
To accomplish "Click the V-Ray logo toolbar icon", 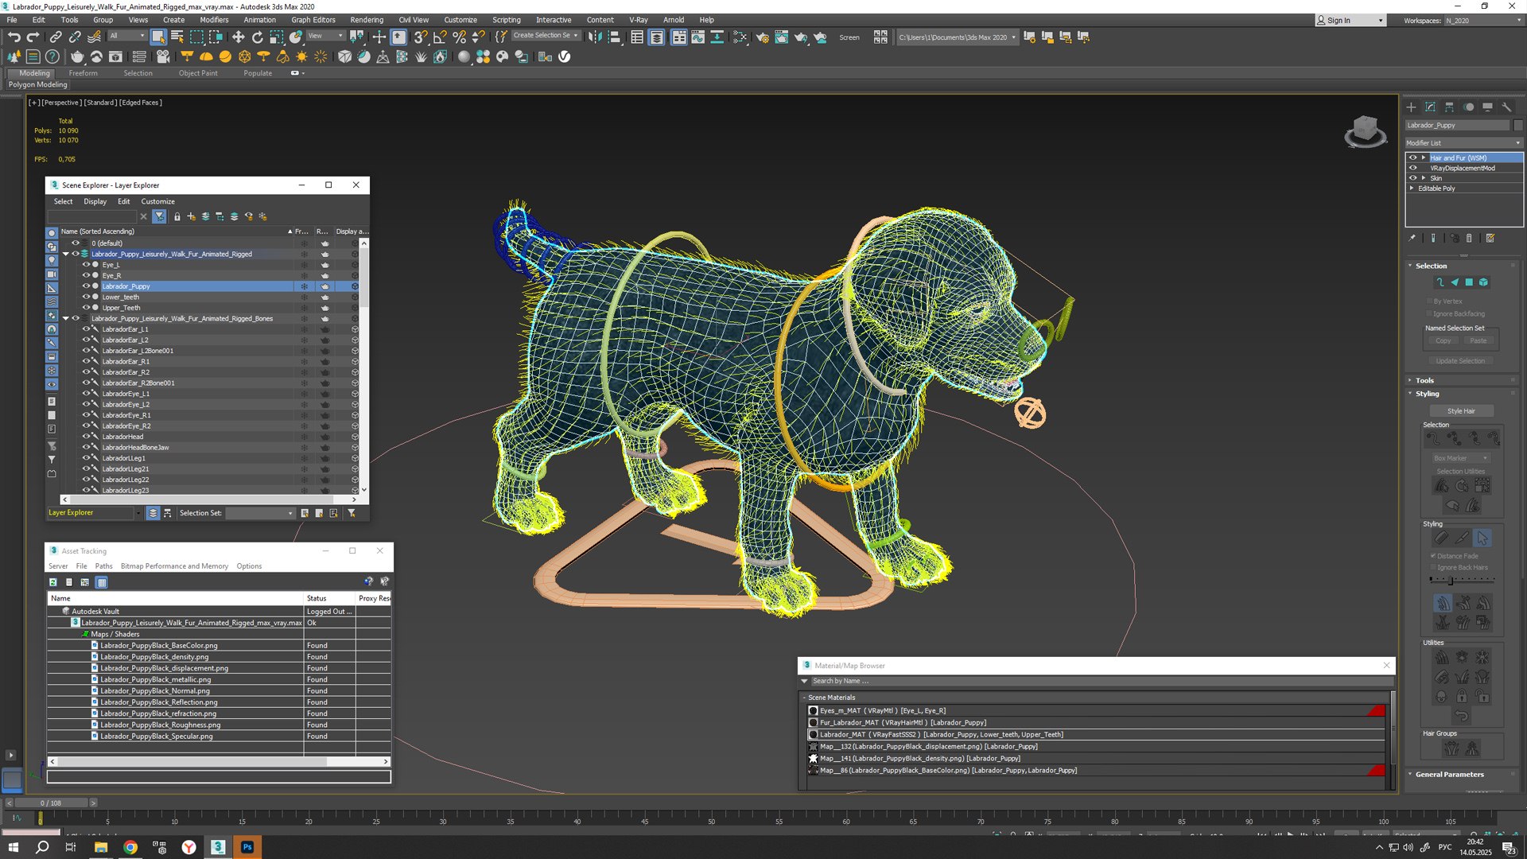I will tap(565, 56).
